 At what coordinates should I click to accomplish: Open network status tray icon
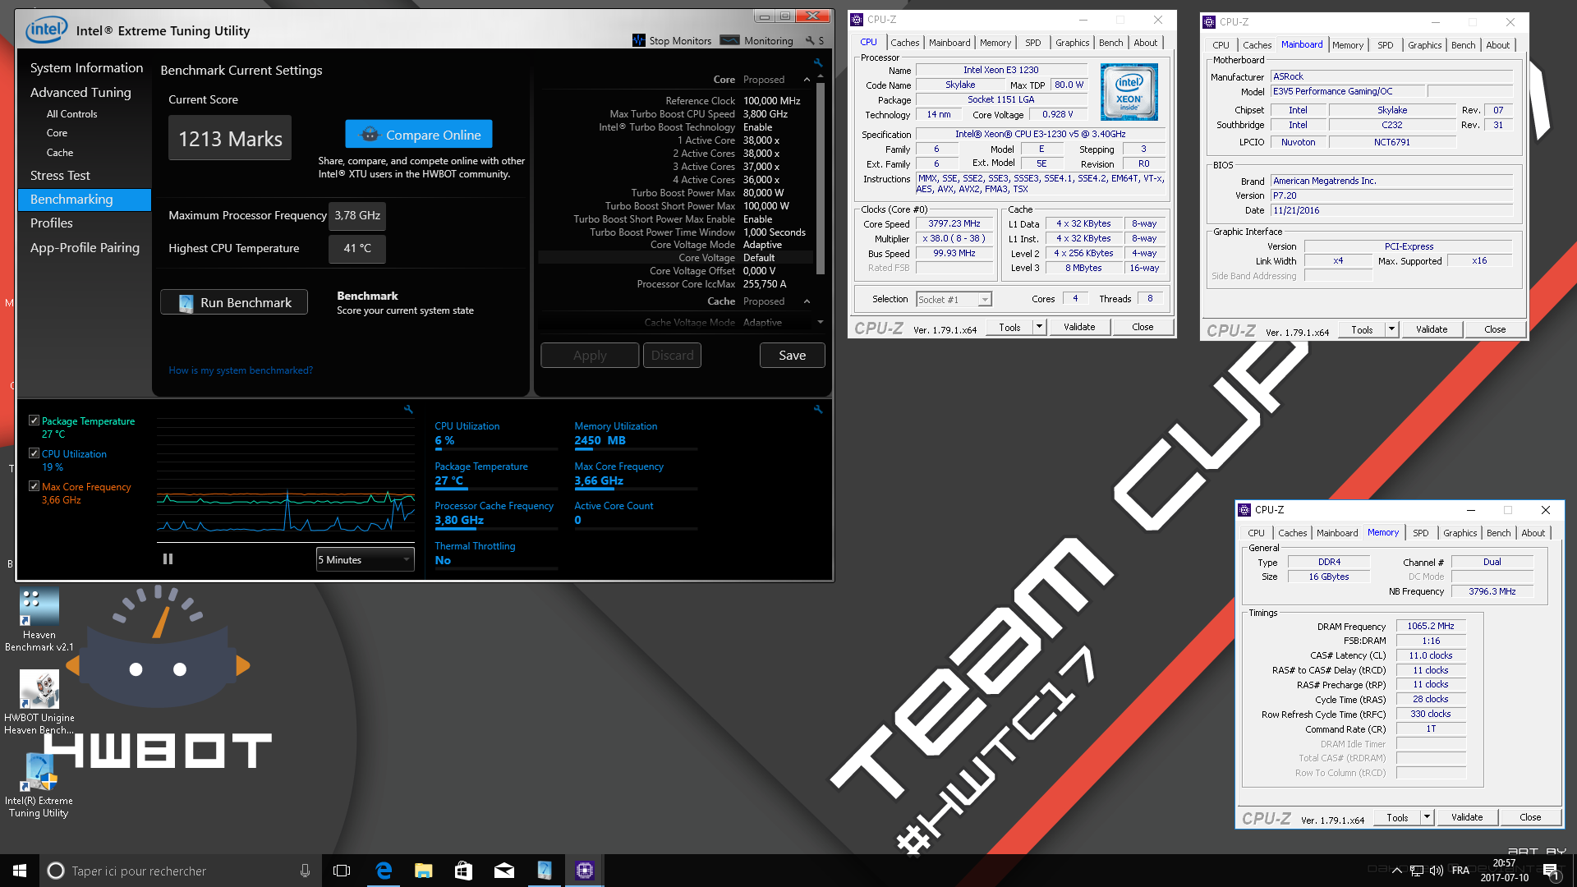coord(1417,871)
